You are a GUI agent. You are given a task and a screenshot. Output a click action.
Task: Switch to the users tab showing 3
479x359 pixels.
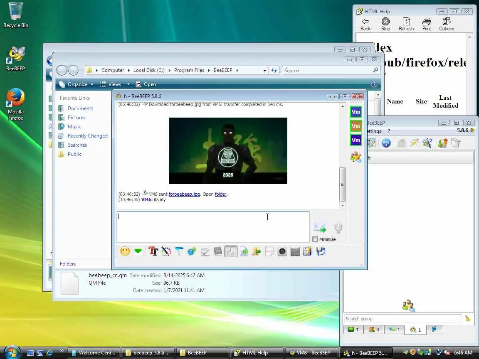tap(374, 329)
